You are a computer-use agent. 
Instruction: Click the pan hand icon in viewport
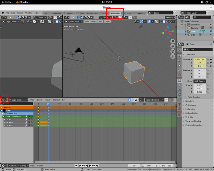coord(173,47)
